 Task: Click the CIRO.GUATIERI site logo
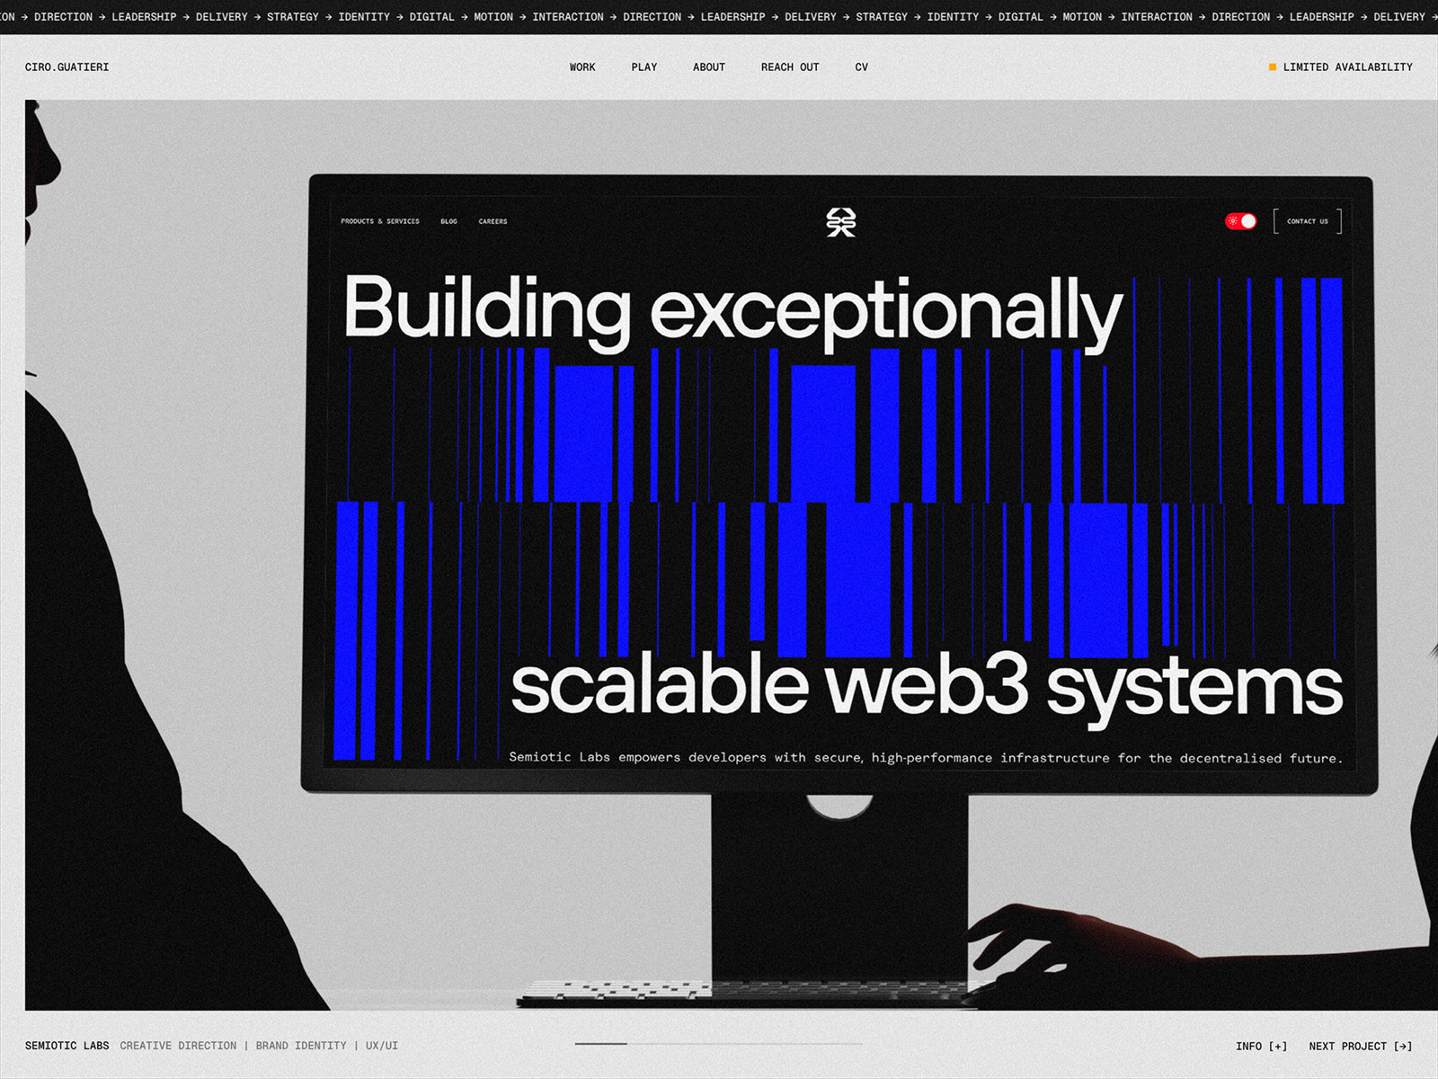67,67
